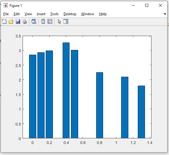Open the Window menu
169x155 pixels.
[x=88, y=14]
